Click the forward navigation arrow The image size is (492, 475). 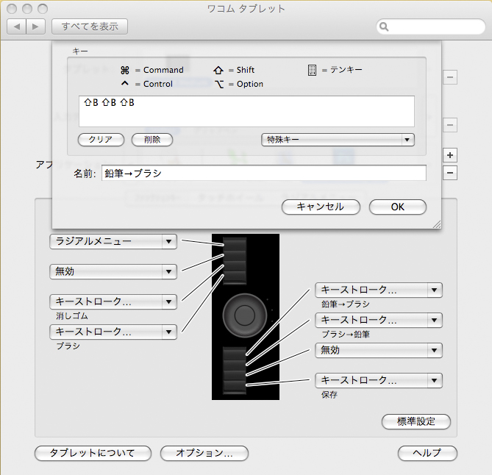(35, 26)
